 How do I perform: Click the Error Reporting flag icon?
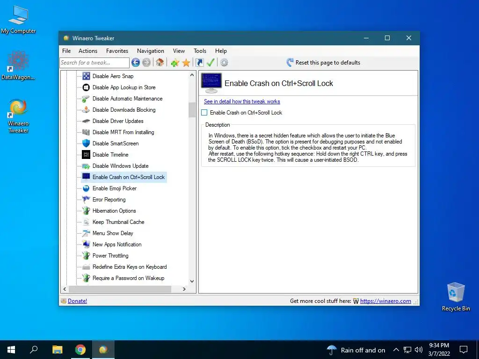86,200
